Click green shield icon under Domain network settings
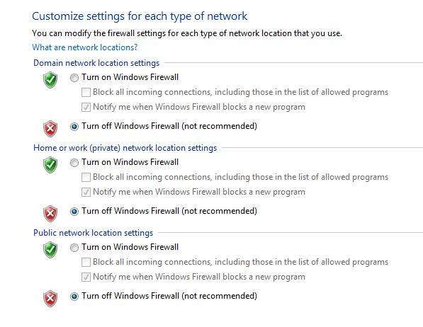The image size is (423, 327). [x=50, y=80]
